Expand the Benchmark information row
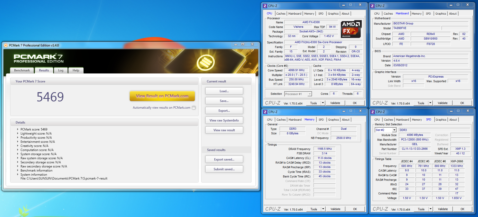Screen dimensions: 478x217 pyautogui.click(x=18, y=171)
